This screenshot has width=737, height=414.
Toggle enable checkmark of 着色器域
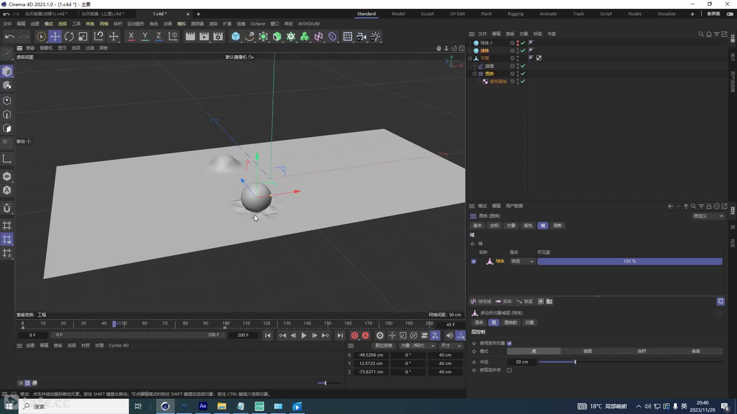point(523,81)
